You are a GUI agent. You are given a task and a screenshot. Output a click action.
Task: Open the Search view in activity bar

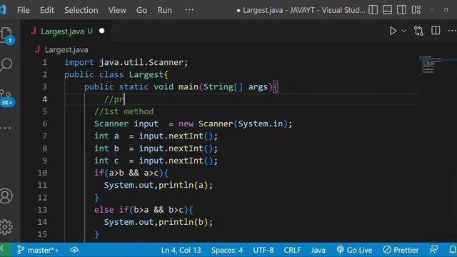tap(6, 64)
